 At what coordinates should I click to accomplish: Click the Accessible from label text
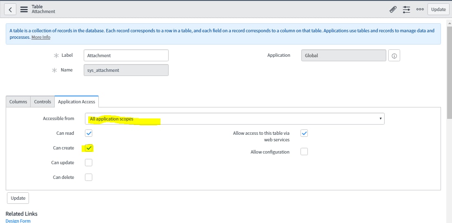58,118
